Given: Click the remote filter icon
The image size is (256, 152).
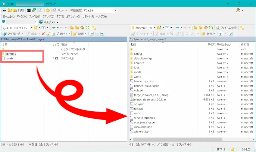Looking at the screenshot, I should [167, 28].
